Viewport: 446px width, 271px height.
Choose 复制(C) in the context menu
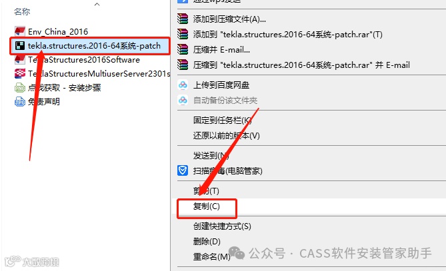(207, 206)
